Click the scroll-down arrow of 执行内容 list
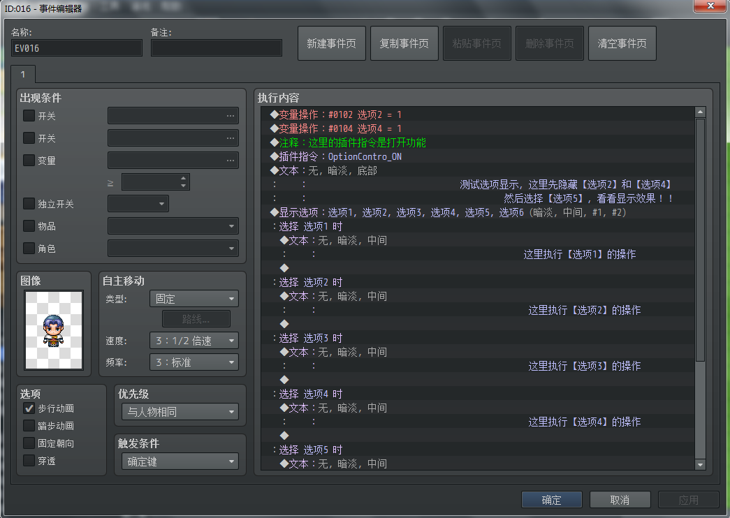This screenshot has width=730, height=518. coord(700,464)
